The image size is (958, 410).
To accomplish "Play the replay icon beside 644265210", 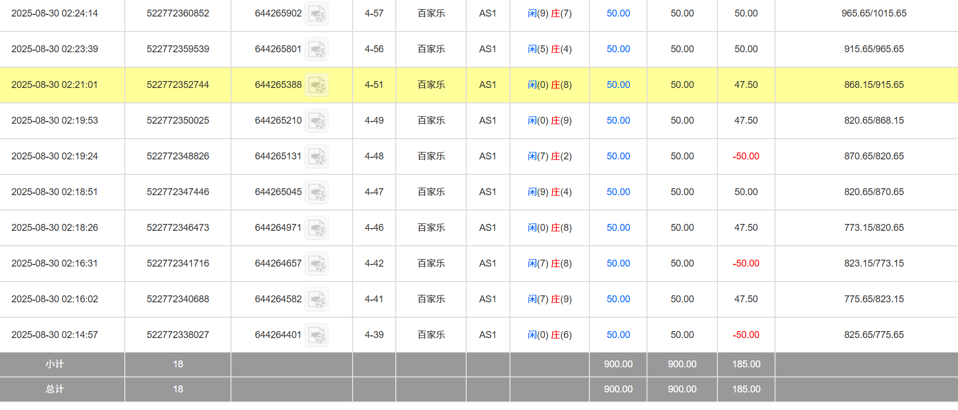I will point(317,121).
